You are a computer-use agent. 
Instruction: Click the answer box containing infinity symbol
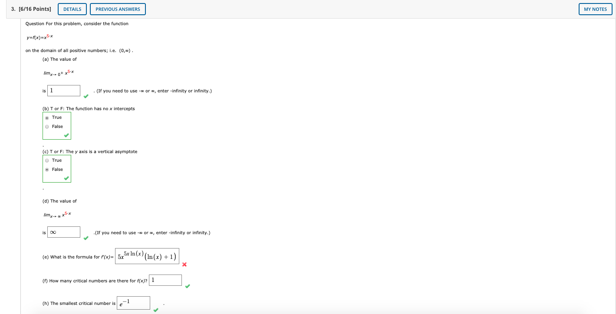(x=64, y=232)
